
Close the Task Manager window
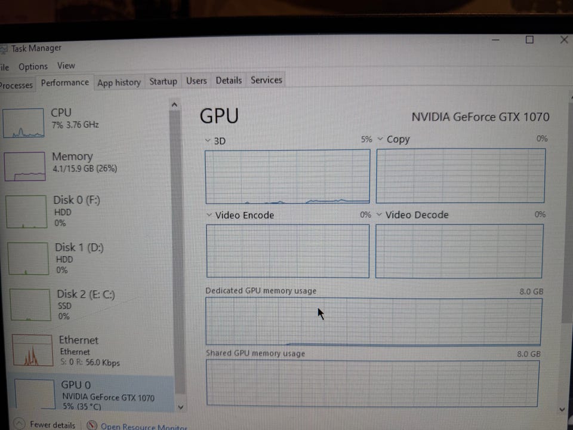pos(564,39)
